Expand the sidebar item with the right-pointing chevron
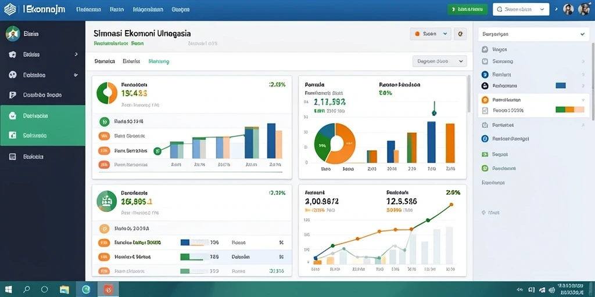 tap(76, 55)
